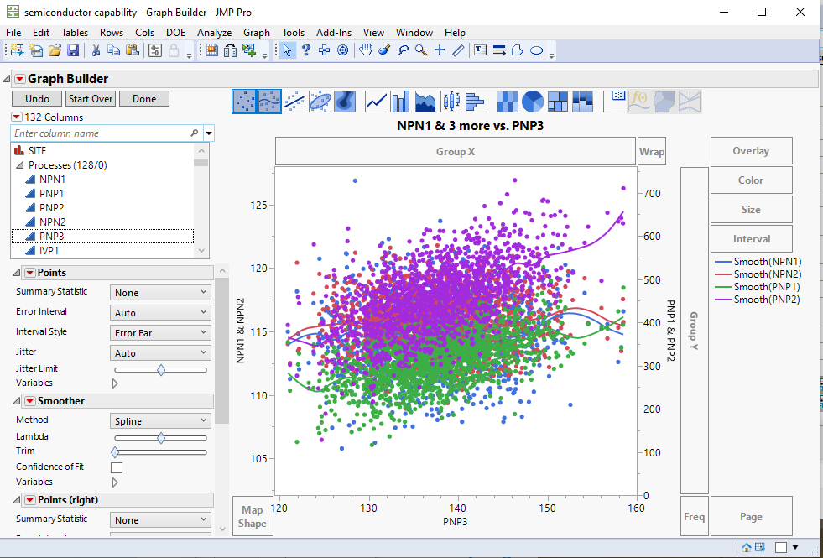Screen dimensions: 823x558
Task: Select the Box Plot element
Action: [450, 101]
